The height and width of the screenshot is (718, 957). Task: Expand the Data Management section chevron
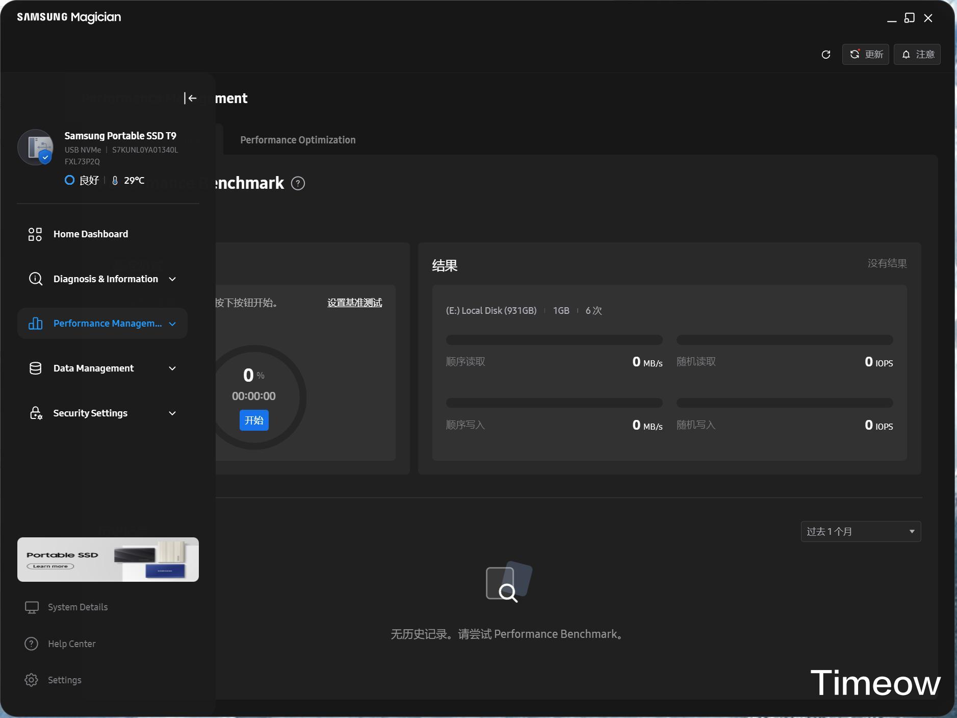[172, 368]
